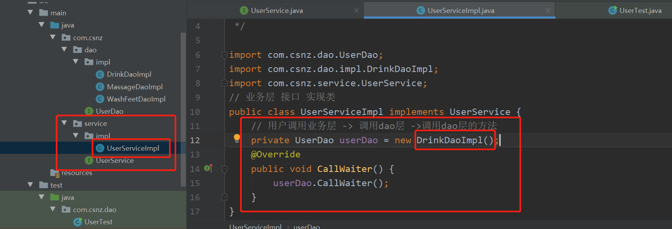Image resolution: width=672 pixels, height=229 pixels.
Task: Click line number 10 in the gutter
Action: pos(195,112)
